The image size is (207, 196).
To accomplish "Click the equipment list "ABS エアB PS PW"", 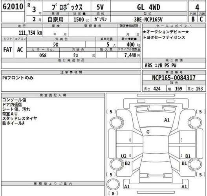I will (x=161, y=65).
